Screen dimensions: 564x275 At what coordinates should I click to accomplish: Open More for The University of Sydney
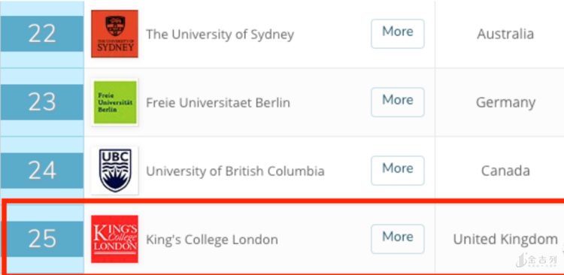[x=398, y=34]
